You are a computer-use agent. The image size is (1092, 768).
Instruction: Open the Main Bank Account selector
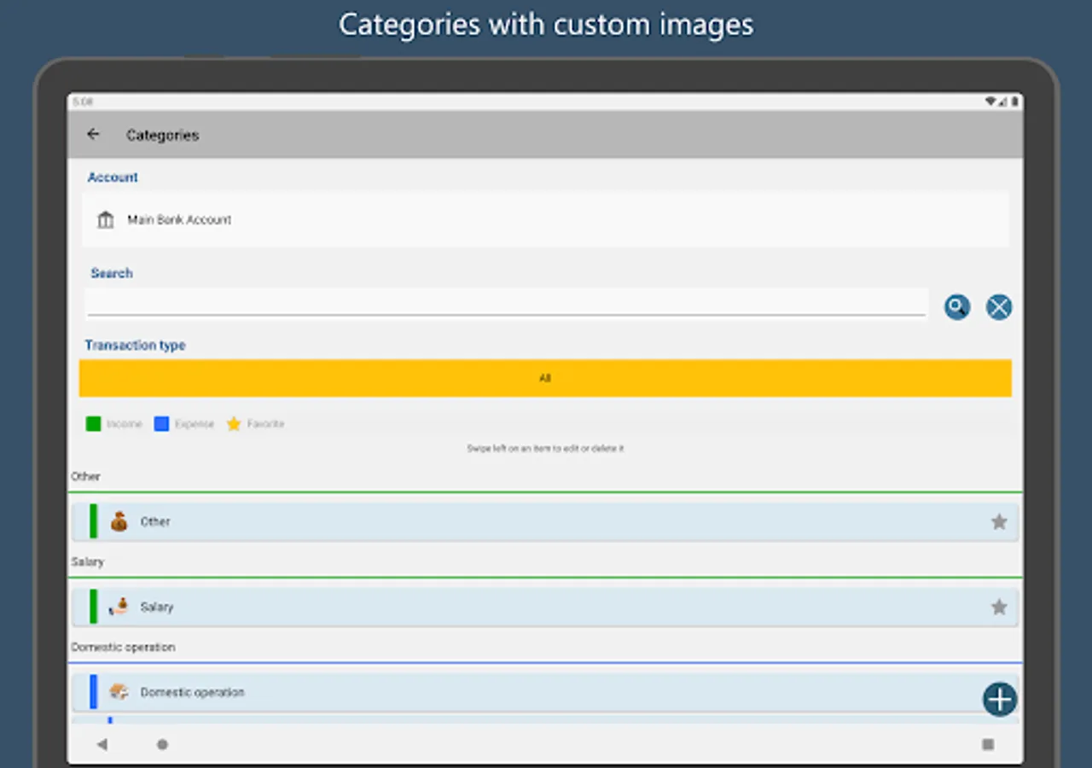(x=546, y=220)
